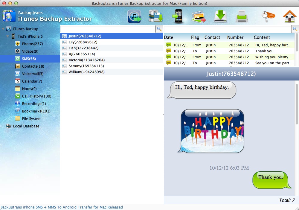The width and height of the screenshot is (299, 210).
Task: Select Sammy(169284113) conversation
Action: click(x=112, y=66)
